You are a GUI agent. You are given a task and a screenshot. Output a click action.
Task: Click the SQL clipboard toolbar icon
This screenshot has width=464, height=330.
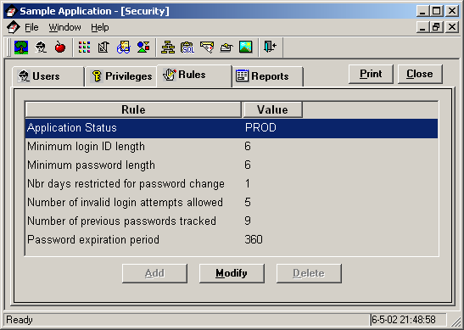click(187, 48)
